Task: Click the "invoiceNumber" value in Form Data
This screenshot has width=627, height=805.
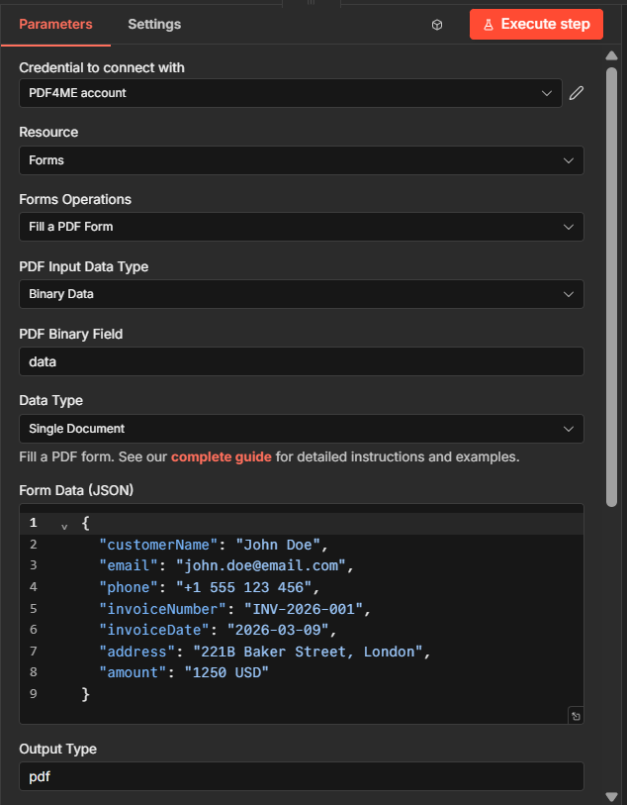Action: (x=301, y=608)
